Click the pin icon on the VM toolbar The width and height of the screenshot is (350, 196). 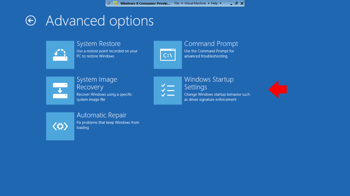point(109,3)
